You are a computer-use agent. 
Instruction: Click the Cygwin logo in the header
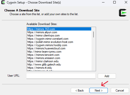click(x=123, y=13)
